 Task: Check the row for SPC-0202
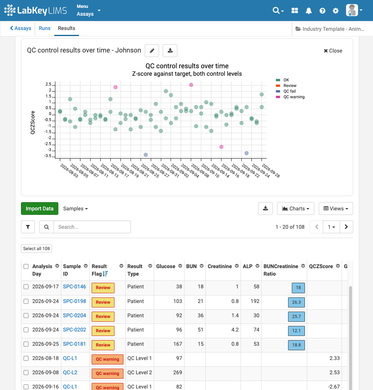[26, 330]
